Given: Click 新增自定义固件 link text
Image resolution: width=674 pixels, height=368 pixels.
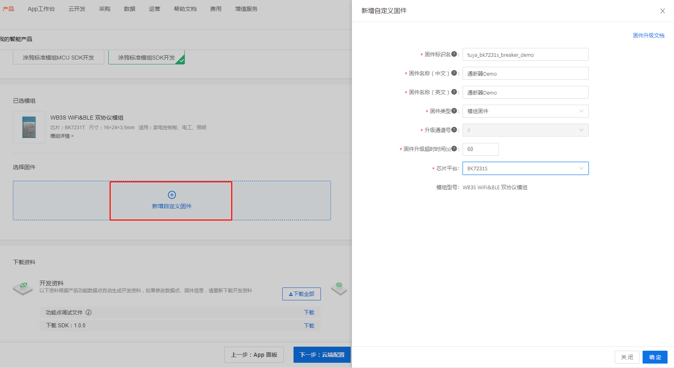Looking at the screenshot, I should tap(172, 206).
